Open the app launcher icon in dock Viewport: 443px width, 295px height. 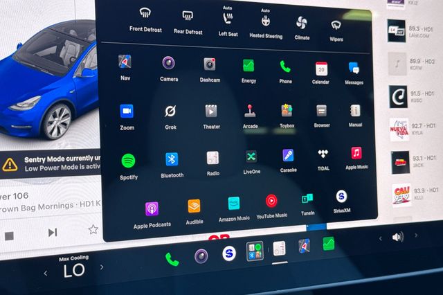(255, 251)
